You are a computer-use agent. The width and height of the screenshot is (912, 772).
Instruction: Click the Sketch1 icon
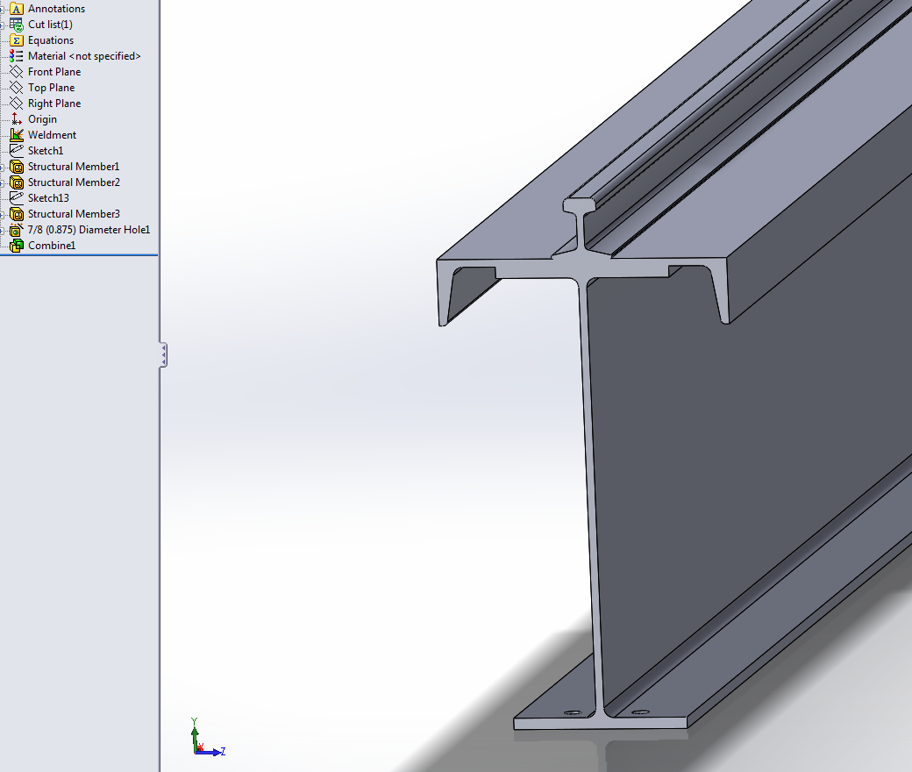point(17,150)
